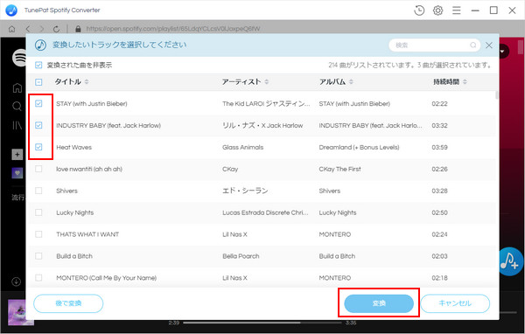The image size is (525, 334).
Task: Click the blue add-music floating button
Action: tap(510, 261)
